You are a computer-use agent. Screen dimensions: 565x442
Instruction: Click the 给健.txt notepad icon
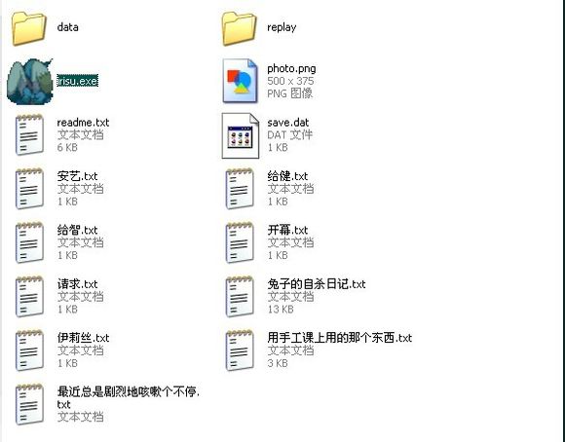[240, 189]
